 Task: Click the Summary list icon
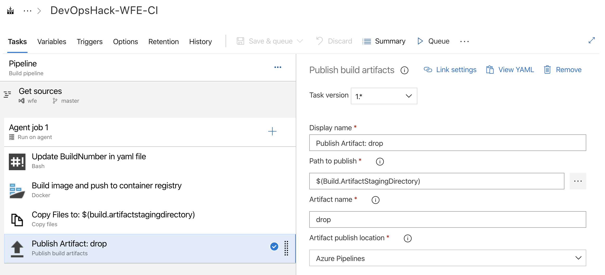coord(367,41)
